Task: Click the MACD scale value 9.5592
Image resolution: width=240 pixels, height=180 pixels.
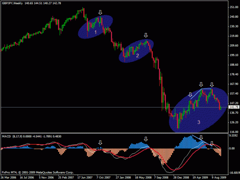Action: [x=233, y=135]
